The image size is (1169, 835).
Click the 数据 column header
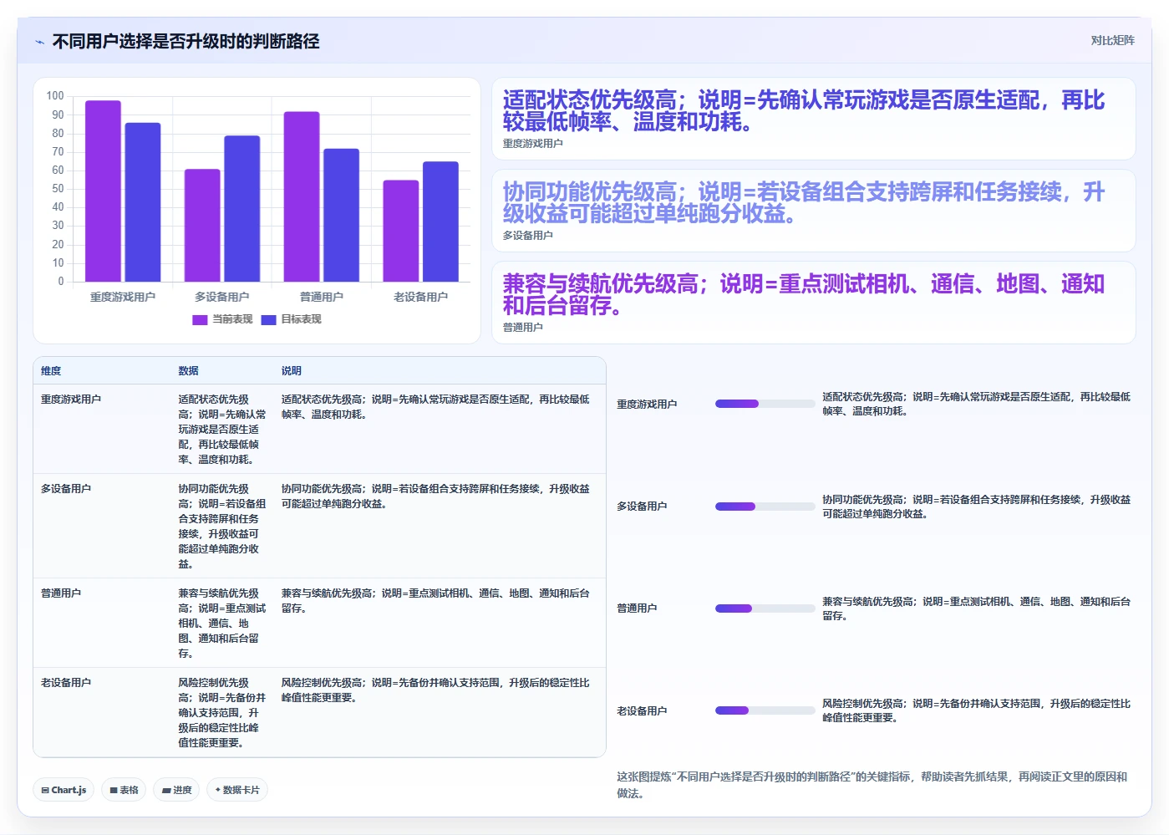click(x=188, y=371)
